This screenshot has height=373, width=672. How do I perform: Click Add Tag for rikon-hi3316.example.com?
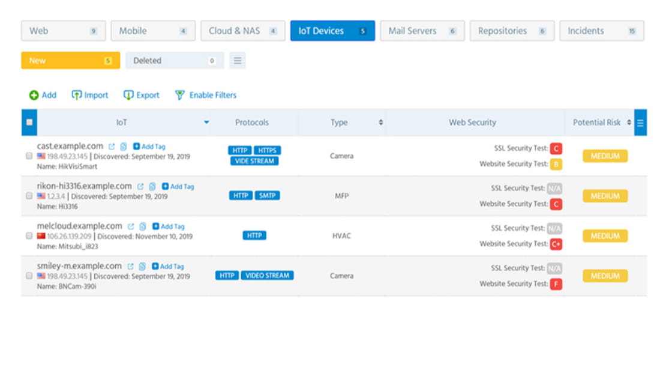click(178, 187)
